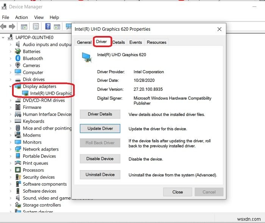Viewport: 265px width, 223px height.
Task: Collapse the Display adapters node
Action: click(x=10, y=86)
